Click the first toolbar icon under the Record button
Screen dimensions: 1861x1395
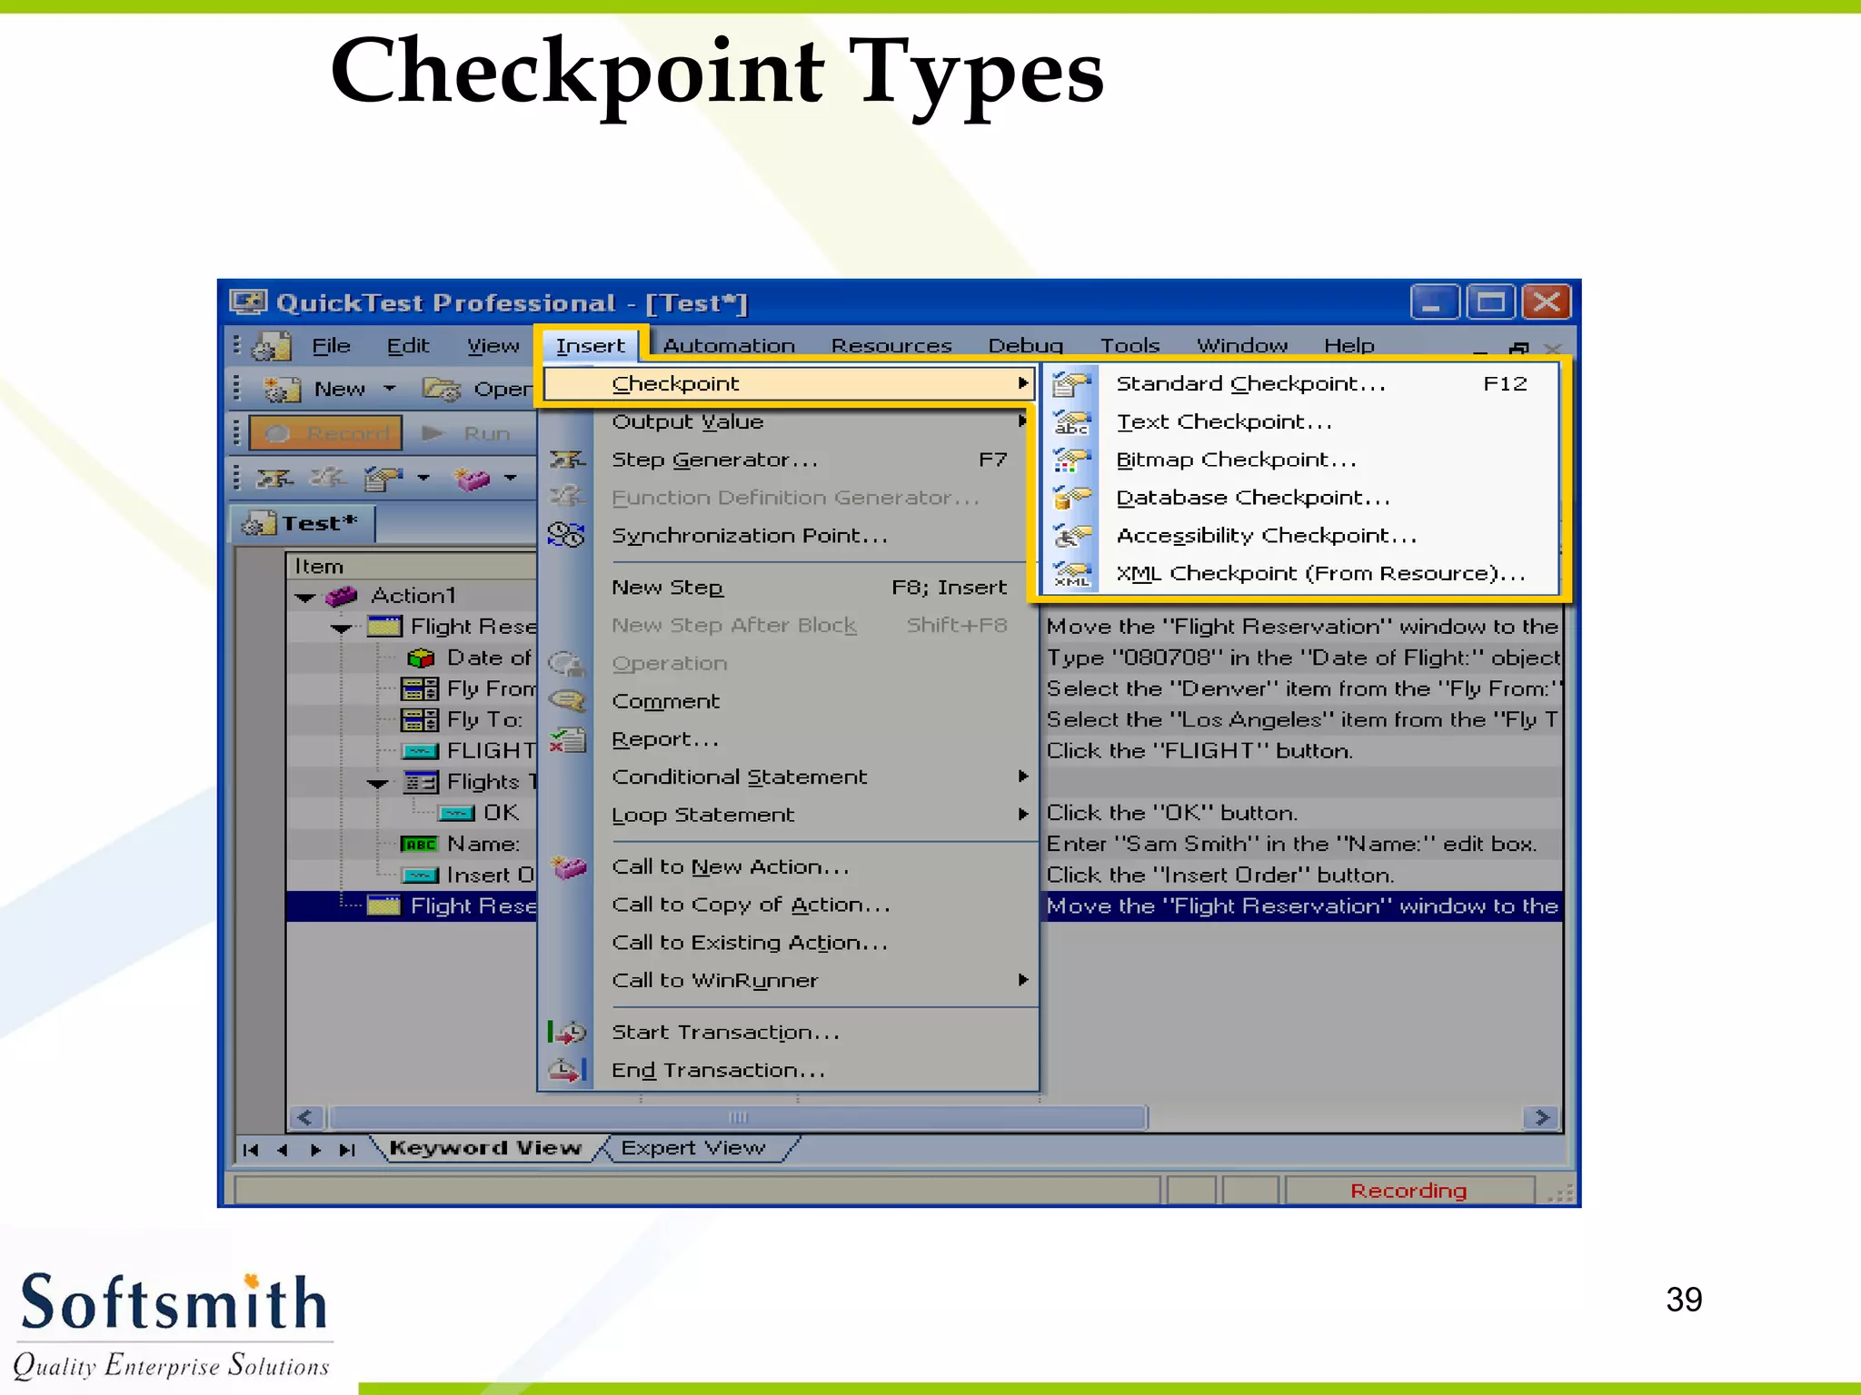click(x=274, y=478)
